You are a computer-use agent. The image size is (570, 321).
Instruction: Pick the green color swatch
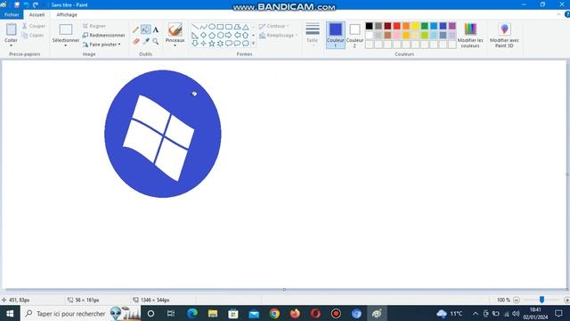[x=424, y=26]
